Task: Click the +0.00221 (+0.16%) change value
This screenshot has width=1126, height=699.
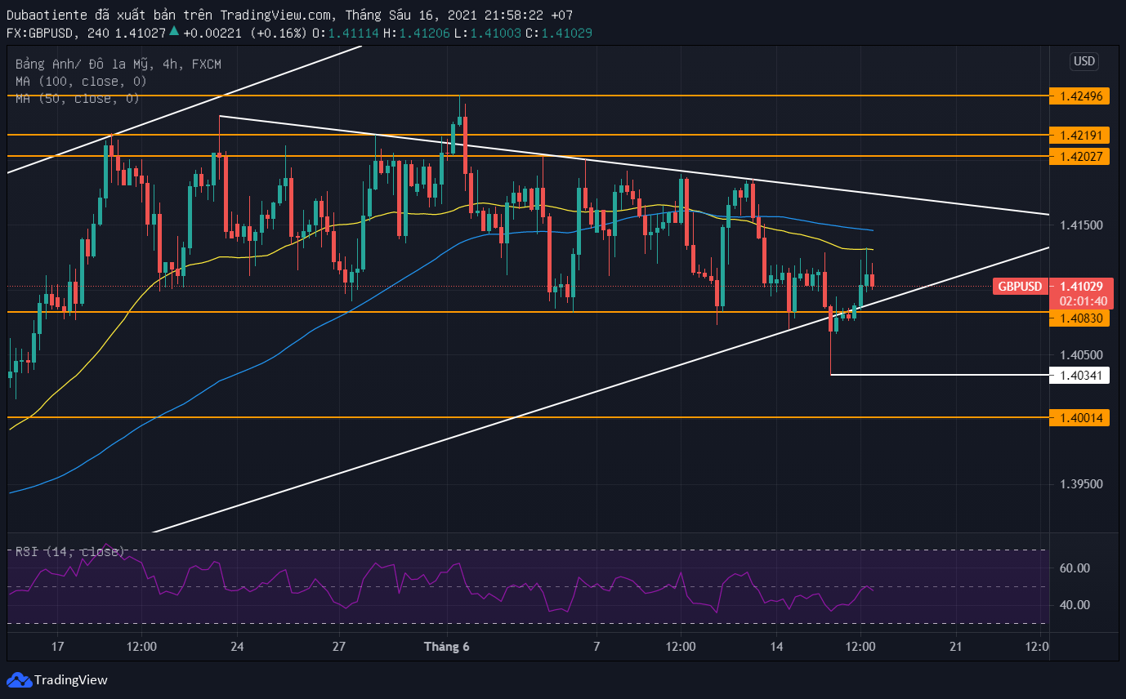Action: pos(244,33)
